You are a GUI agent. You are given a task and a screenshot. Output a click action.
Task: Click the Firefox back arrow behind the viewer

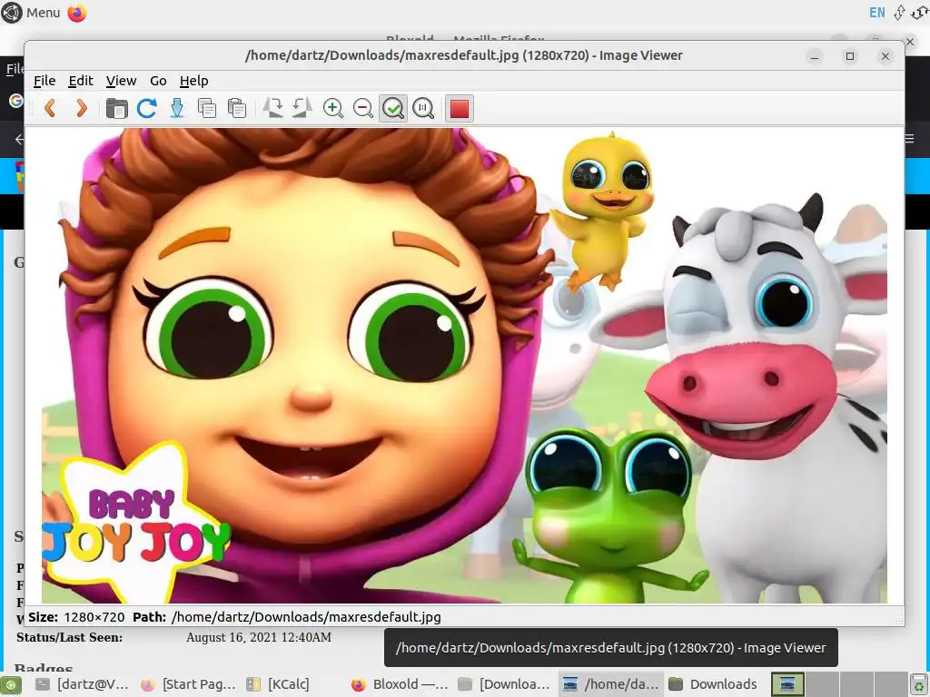coord(19,139)
